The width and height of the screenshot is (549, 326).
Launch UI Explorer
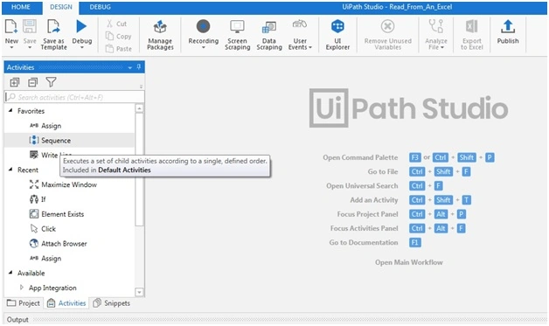point(337,35)
